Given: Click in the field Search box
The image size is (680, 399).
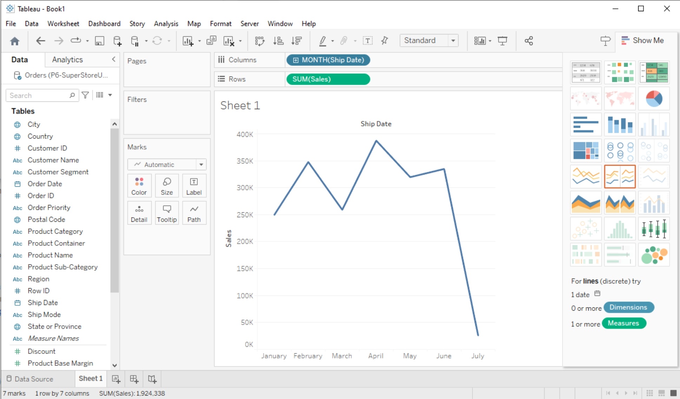Looking at the screenshot, I should [42, 95].
